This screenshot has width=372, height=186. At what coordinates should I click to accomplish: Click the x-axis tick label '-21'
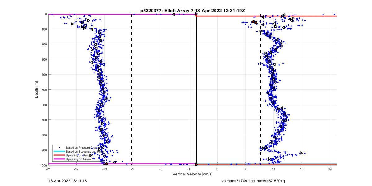click(x=48, y=169)
